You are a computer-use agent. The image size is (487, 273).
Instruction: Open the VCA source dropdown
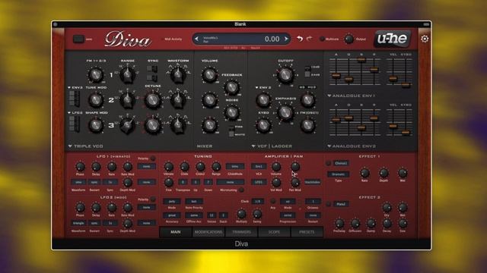[x=259, y=167]
